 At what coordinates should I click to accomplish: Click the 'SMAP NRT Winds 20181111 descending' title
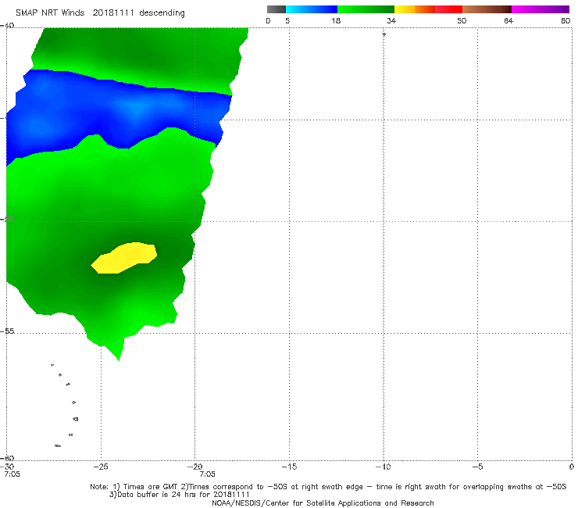(x=100, y=13)
